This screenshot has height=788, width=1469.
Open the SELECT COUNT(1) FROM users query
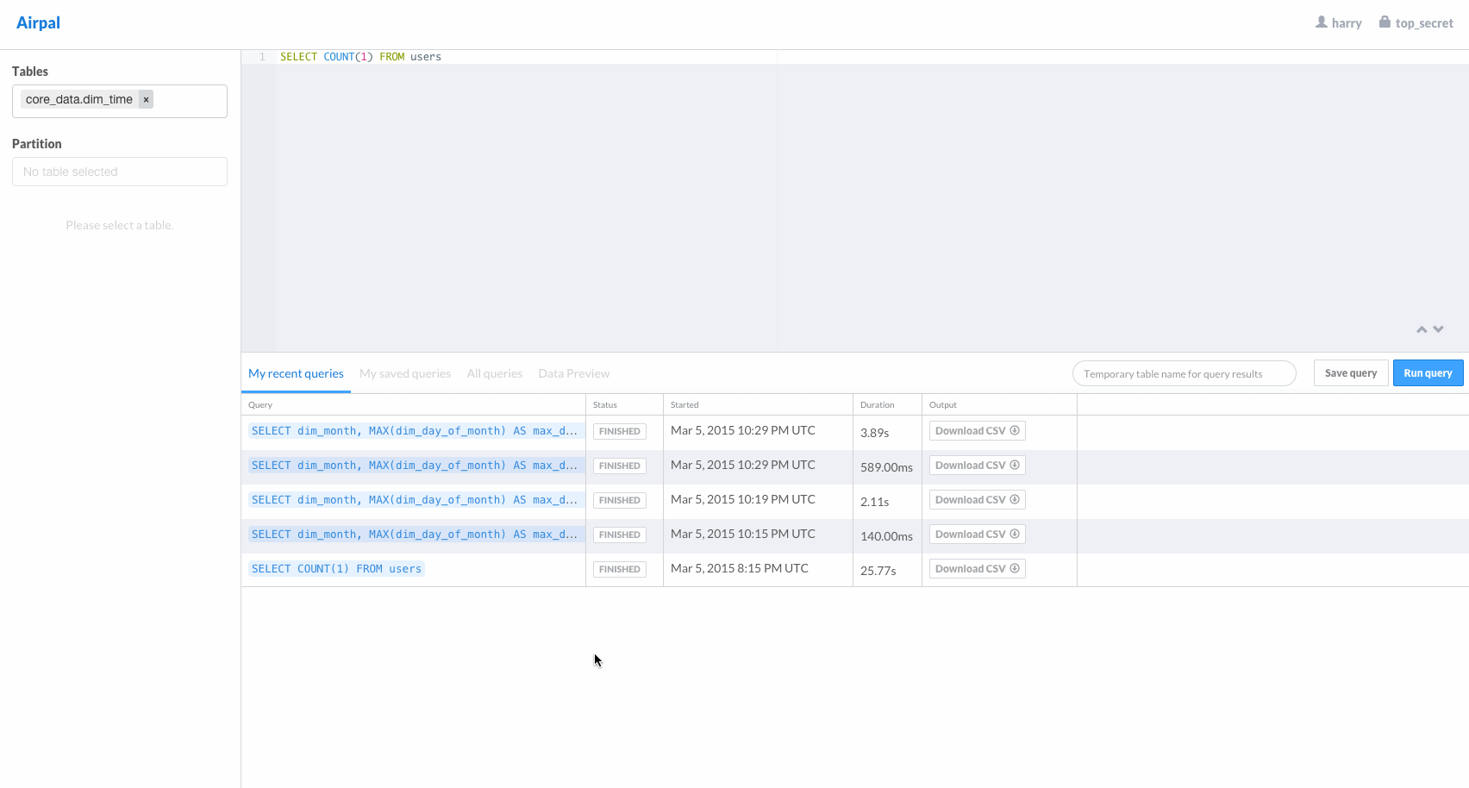pyautogui.click(x=336, y=569)
